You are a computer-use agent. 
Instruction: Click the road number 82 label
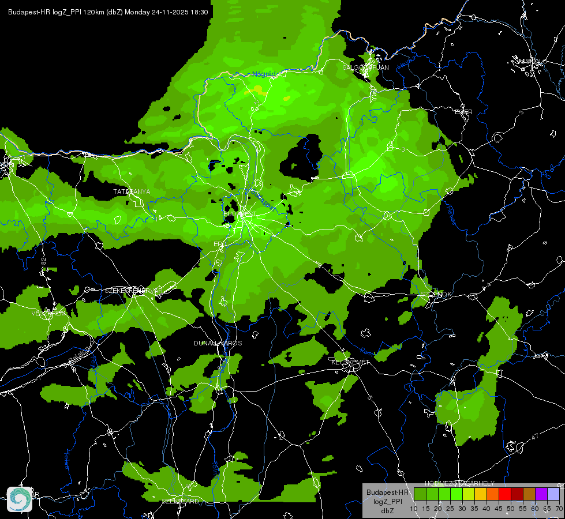coord(44,261)
